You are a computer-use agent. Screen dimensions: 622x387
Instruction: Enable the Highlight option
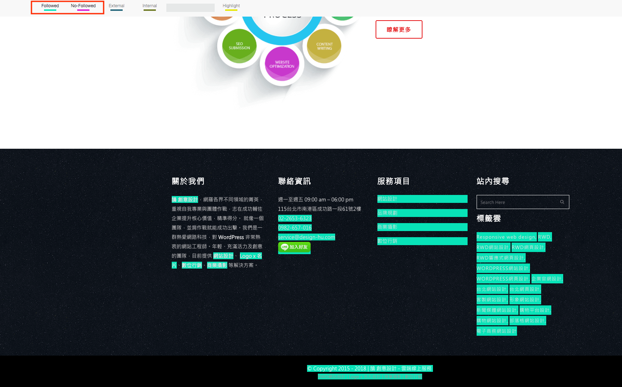(231, 6)
